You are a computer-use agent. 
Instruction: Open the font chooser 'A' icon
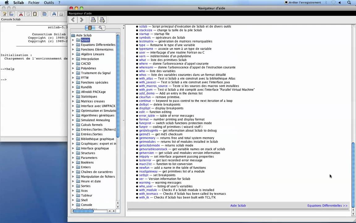click(54, 14)
